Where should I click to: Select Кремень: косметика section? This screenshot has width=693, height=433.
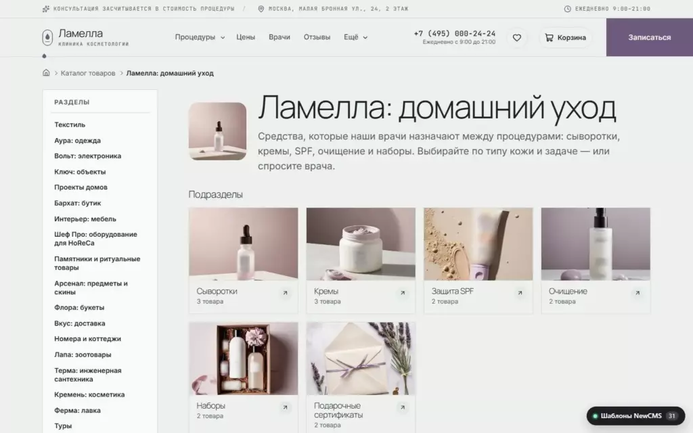click(x=89, y=394)
